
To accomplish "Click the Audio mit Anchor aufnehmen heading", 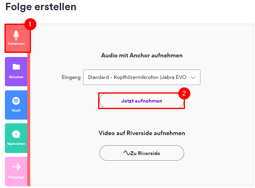I will click(x=142, y=55).
